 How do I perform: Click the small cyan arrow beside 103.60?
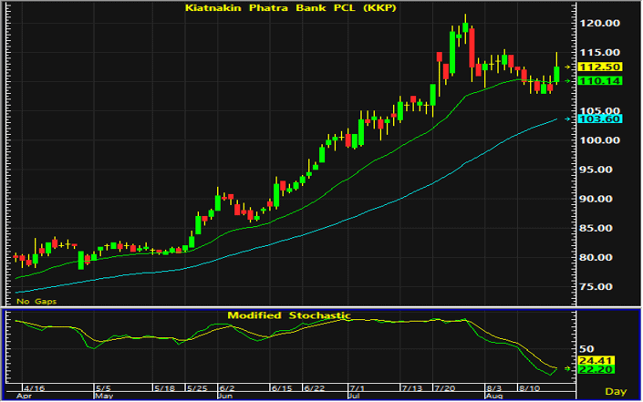pos(567,119)
